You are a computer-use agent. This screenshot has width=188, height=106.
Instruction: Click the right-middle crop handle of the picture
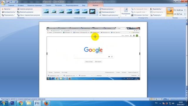click(x=140, y=54)
